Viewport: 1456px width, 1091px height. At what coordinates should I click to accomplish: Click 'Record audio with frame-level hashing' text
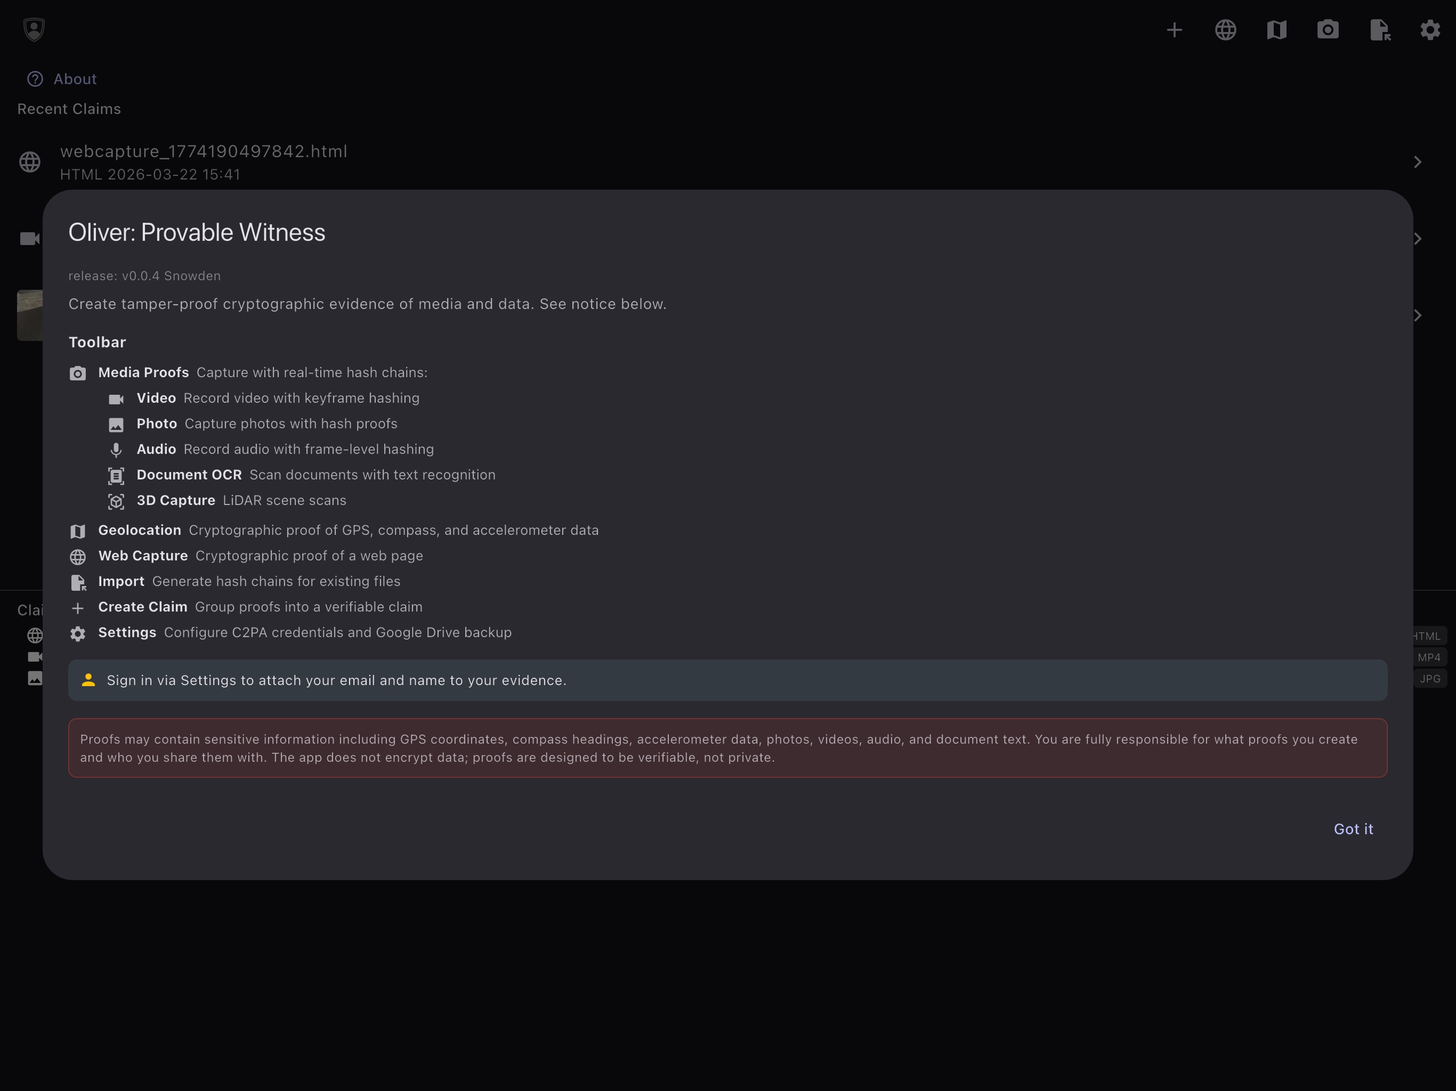click(x=309, y=450)
